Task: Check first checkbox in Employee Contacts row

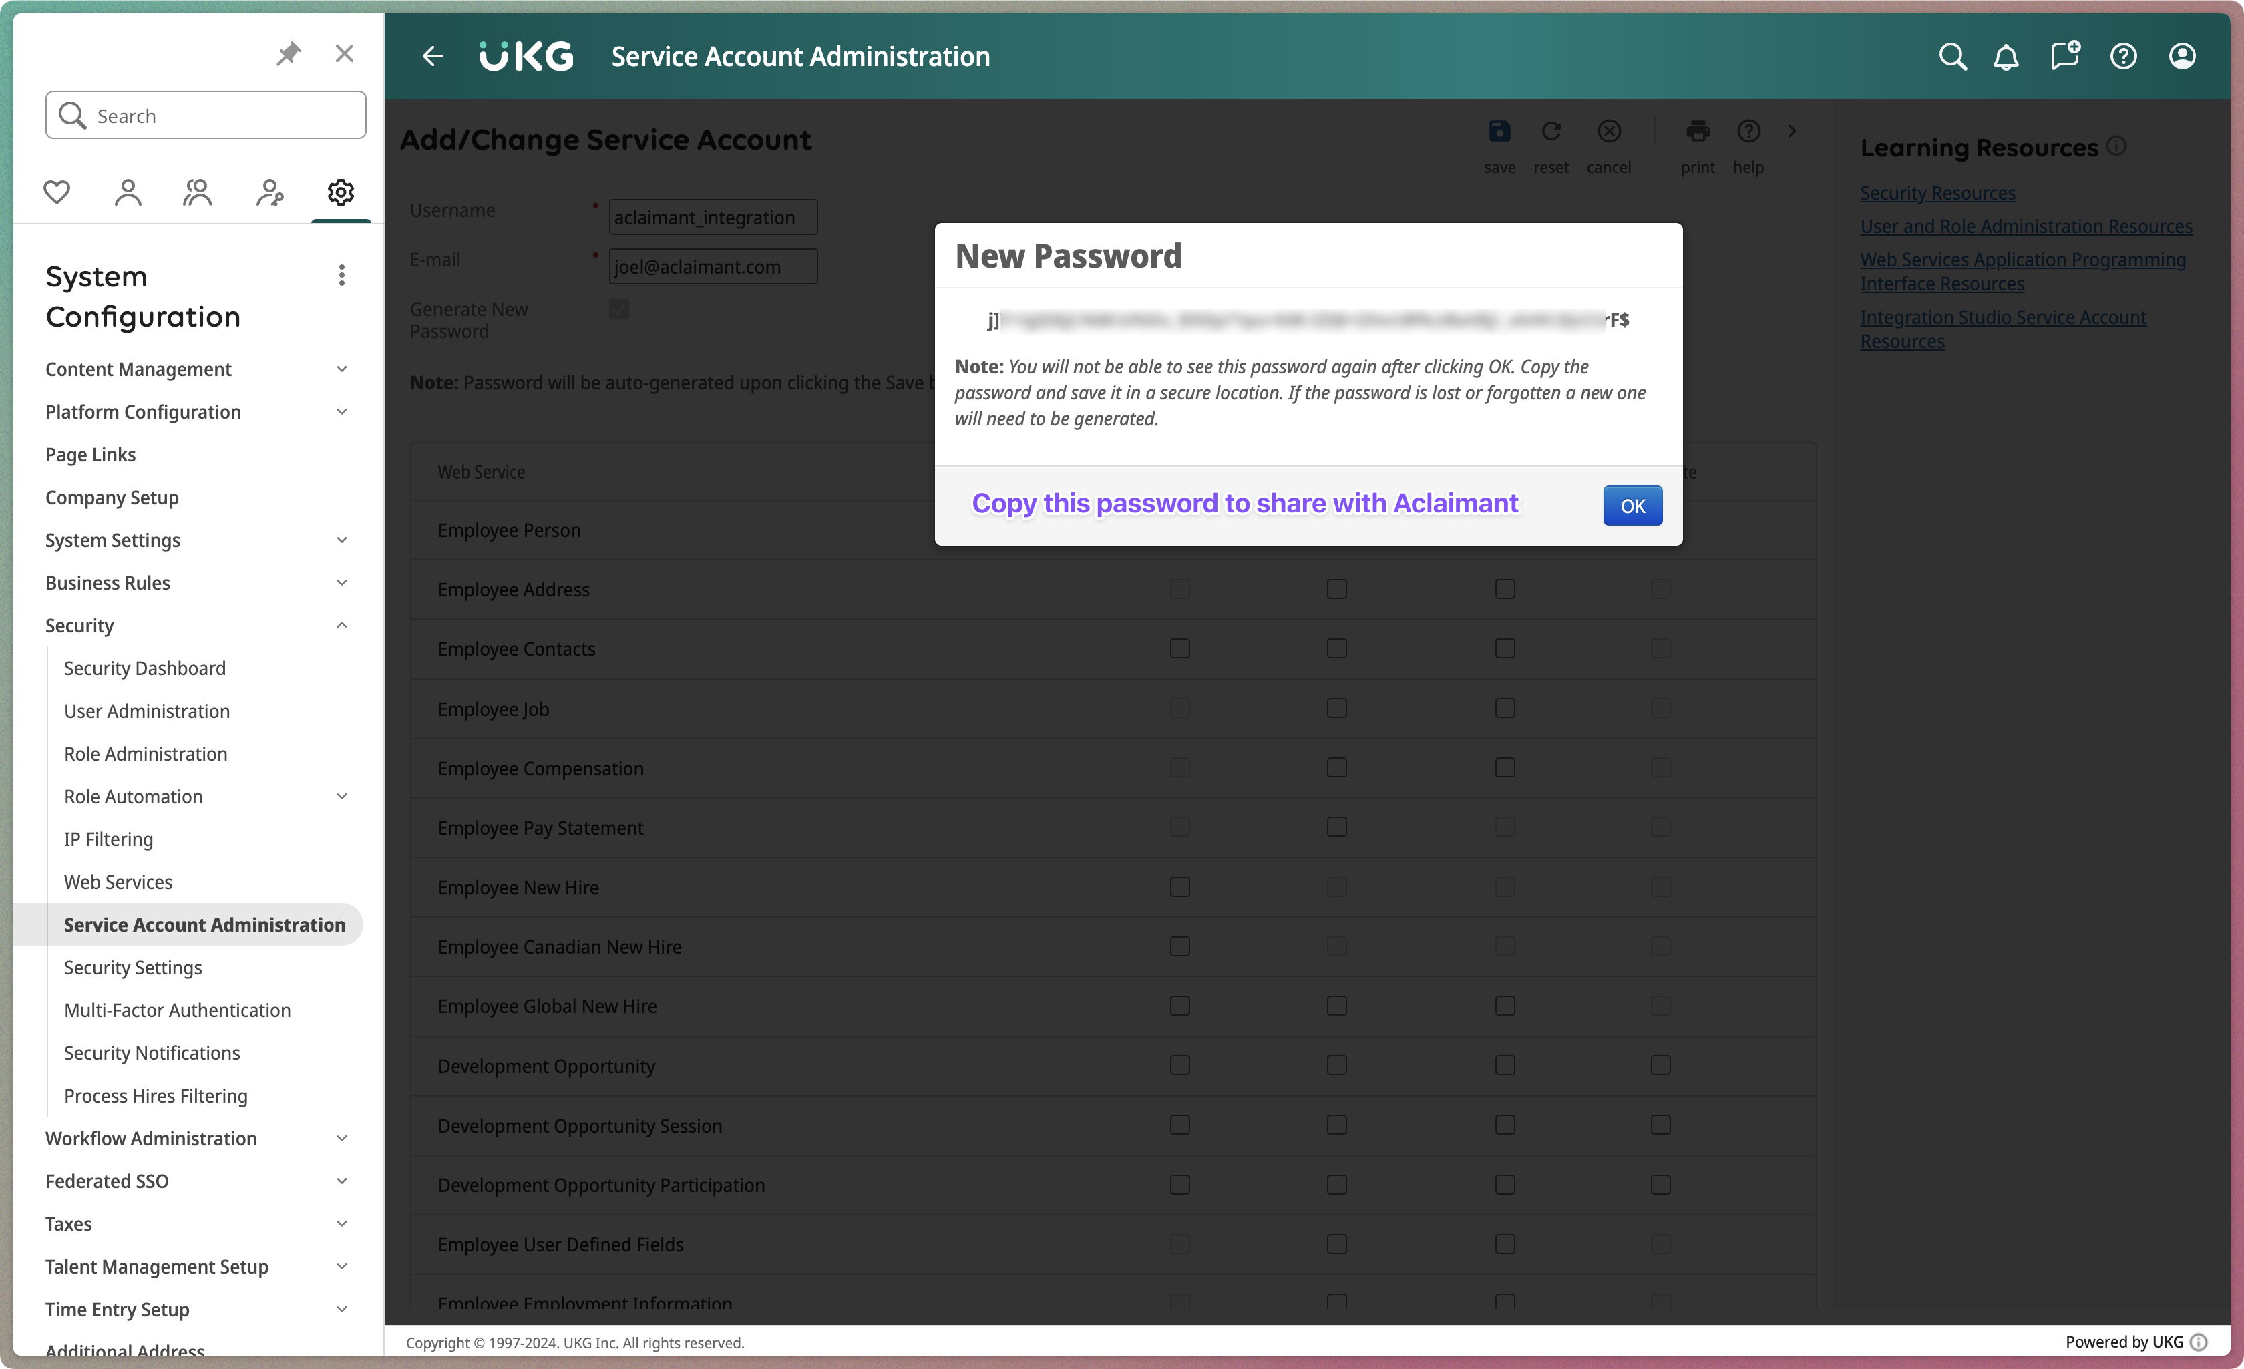Action: tap(1180, 648)
